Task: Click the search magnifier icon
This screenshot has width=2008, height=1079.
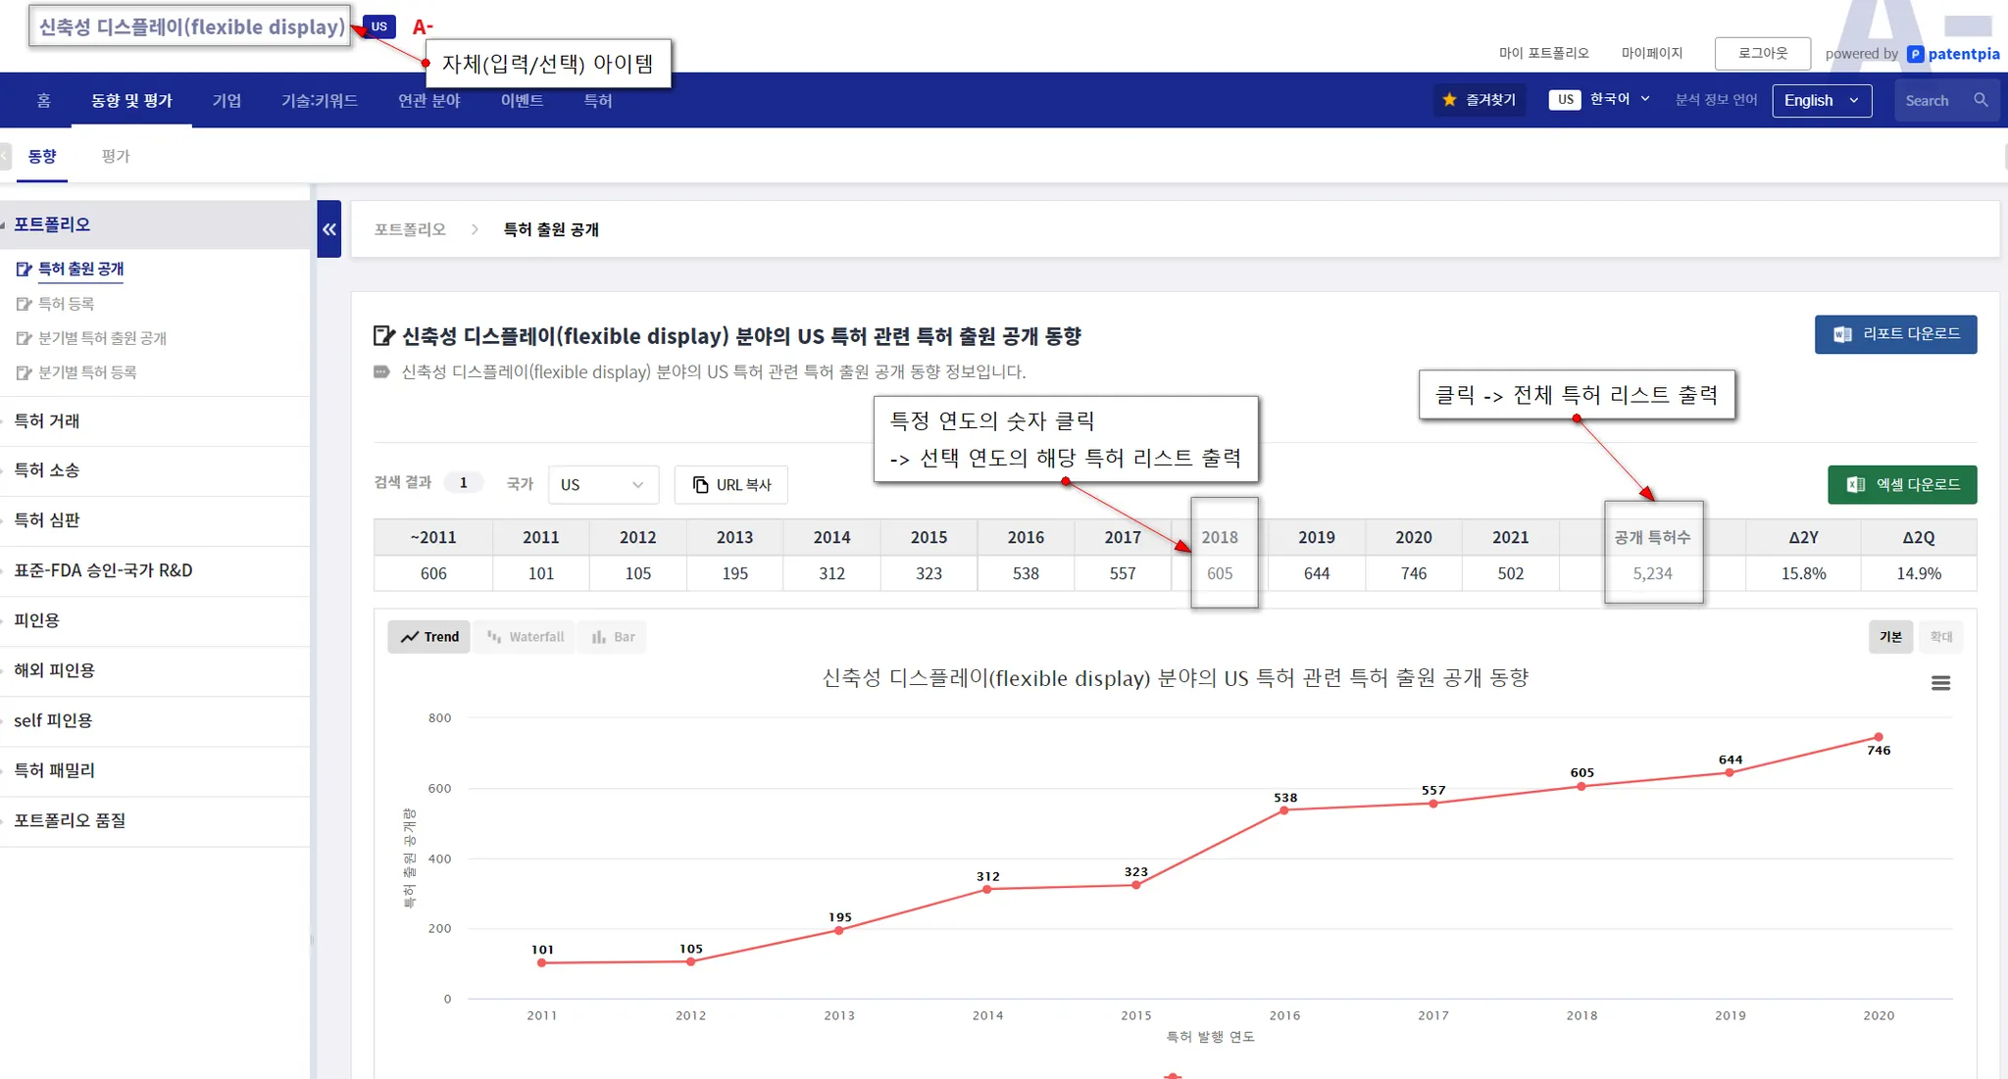Action: [1981, 100]
